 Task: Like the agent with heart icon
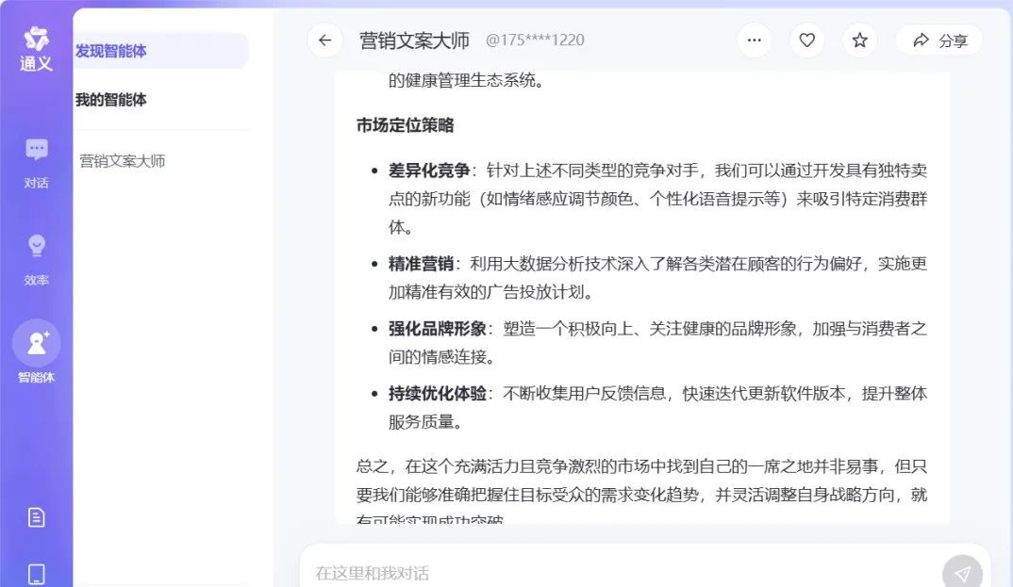point(807,40)
